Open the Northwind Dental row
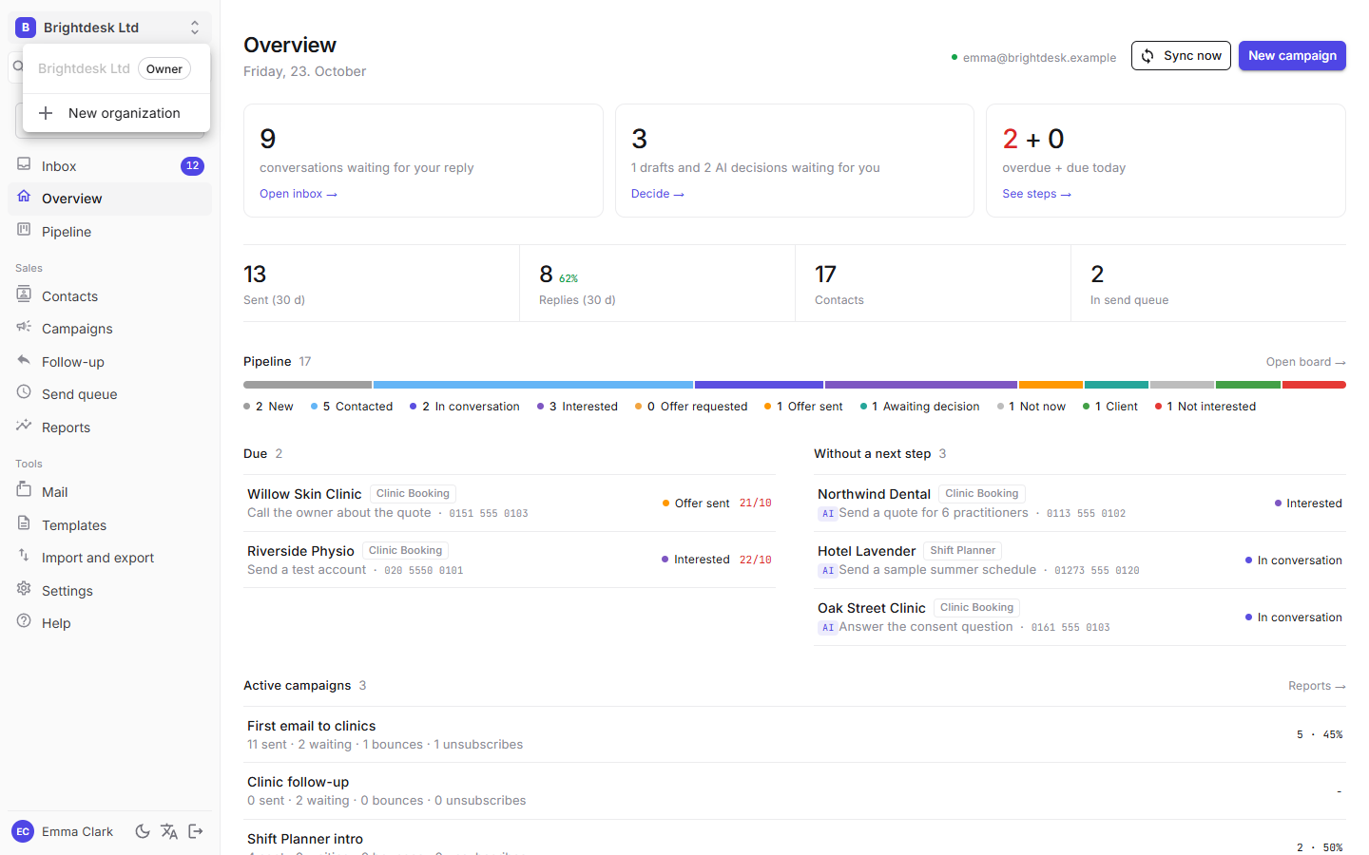The image size is (1369, 855). (1080, 503)
